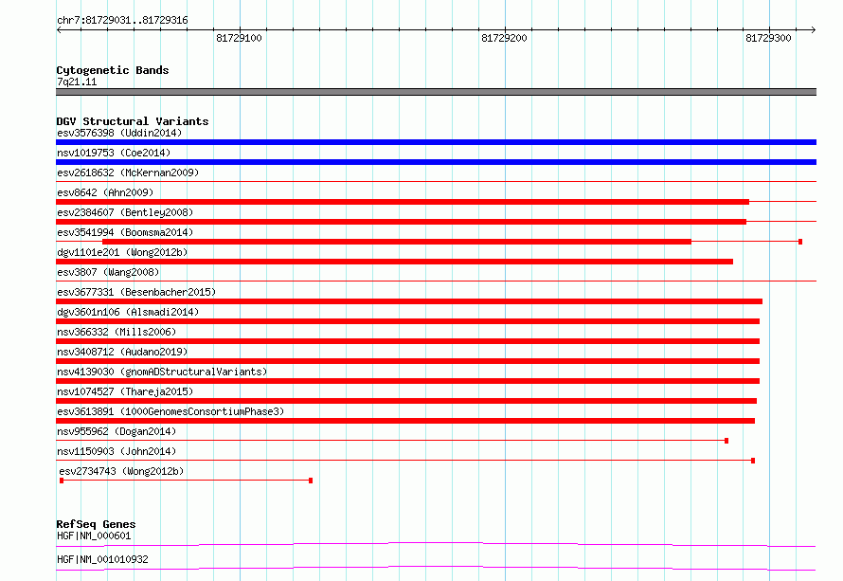The width and height of the screenshot is (843, 581).
Task: Open nsv1150903 (John2014) label
Action: pyautogui.click(x=117, y=451)
